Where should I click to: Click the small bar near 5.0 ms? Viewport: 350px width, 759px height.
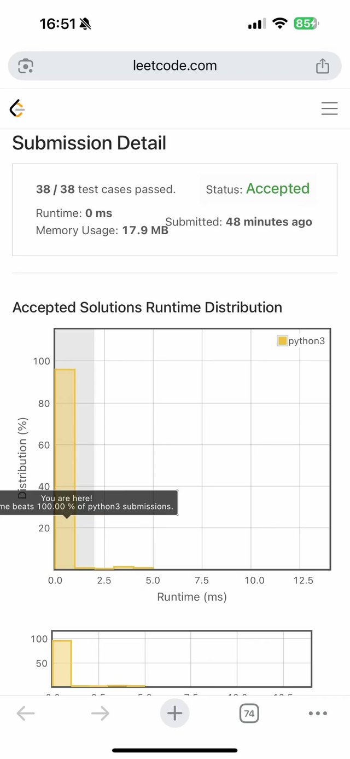[143, 568]
